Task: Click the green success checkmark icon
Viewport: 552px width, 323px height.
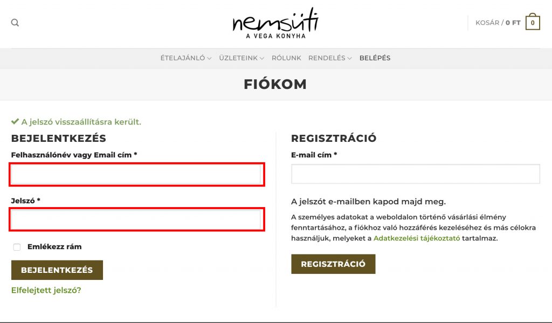Action: coord(15,122)
